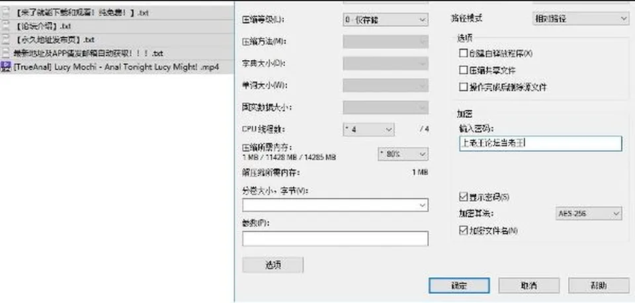Open the 加密算法 AES-256 dropdown
The image size is (635, 303).
click(589, 214)
